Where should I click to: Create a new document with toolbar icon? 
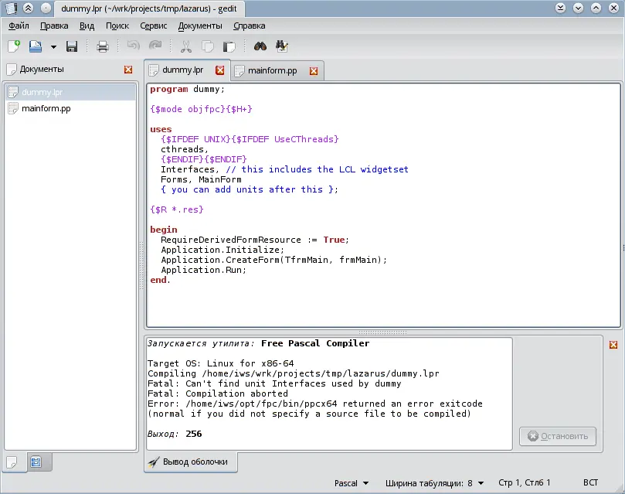pyautogui.click(x=14, y=46)
